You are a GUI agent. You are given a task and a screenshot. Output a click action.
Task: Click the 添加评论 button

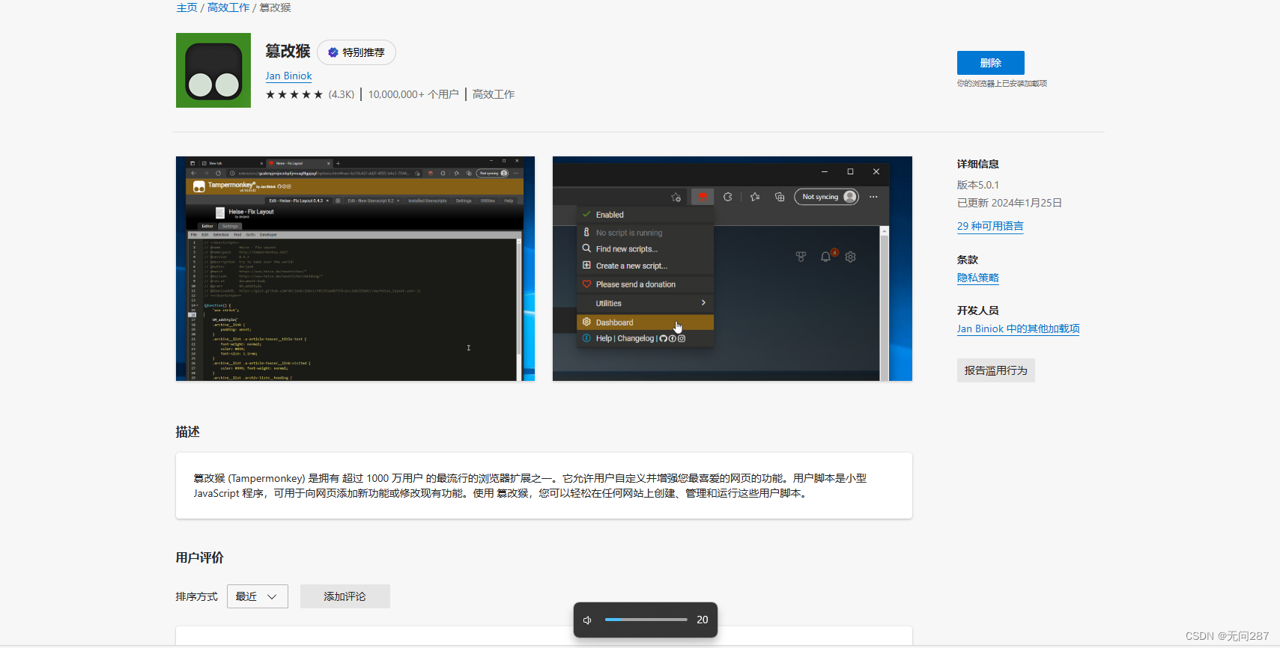pyautogui.click(x=345, y=596)
